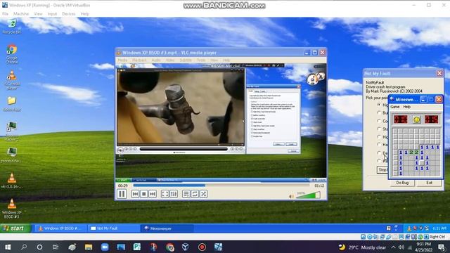Open VLC Playback menu

139,60
